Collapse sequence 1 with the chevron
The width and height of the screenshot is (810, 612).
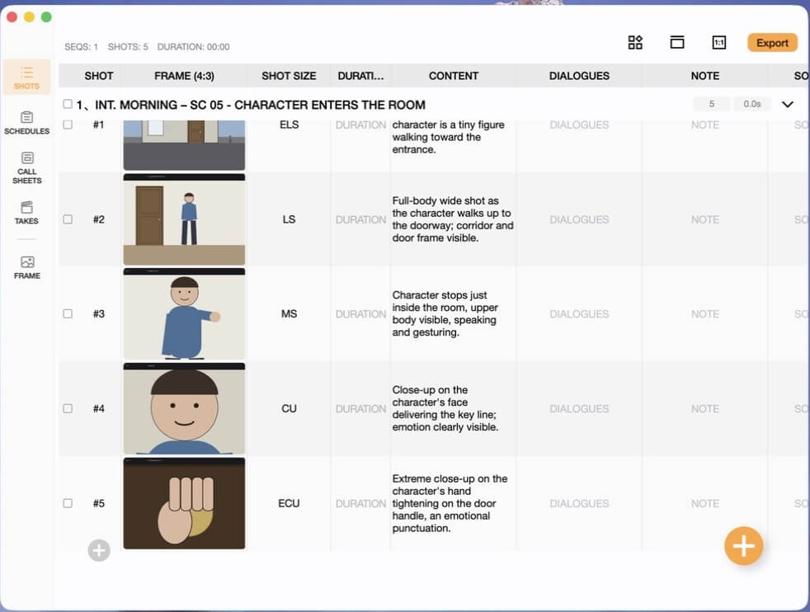[x=787, y=104]
